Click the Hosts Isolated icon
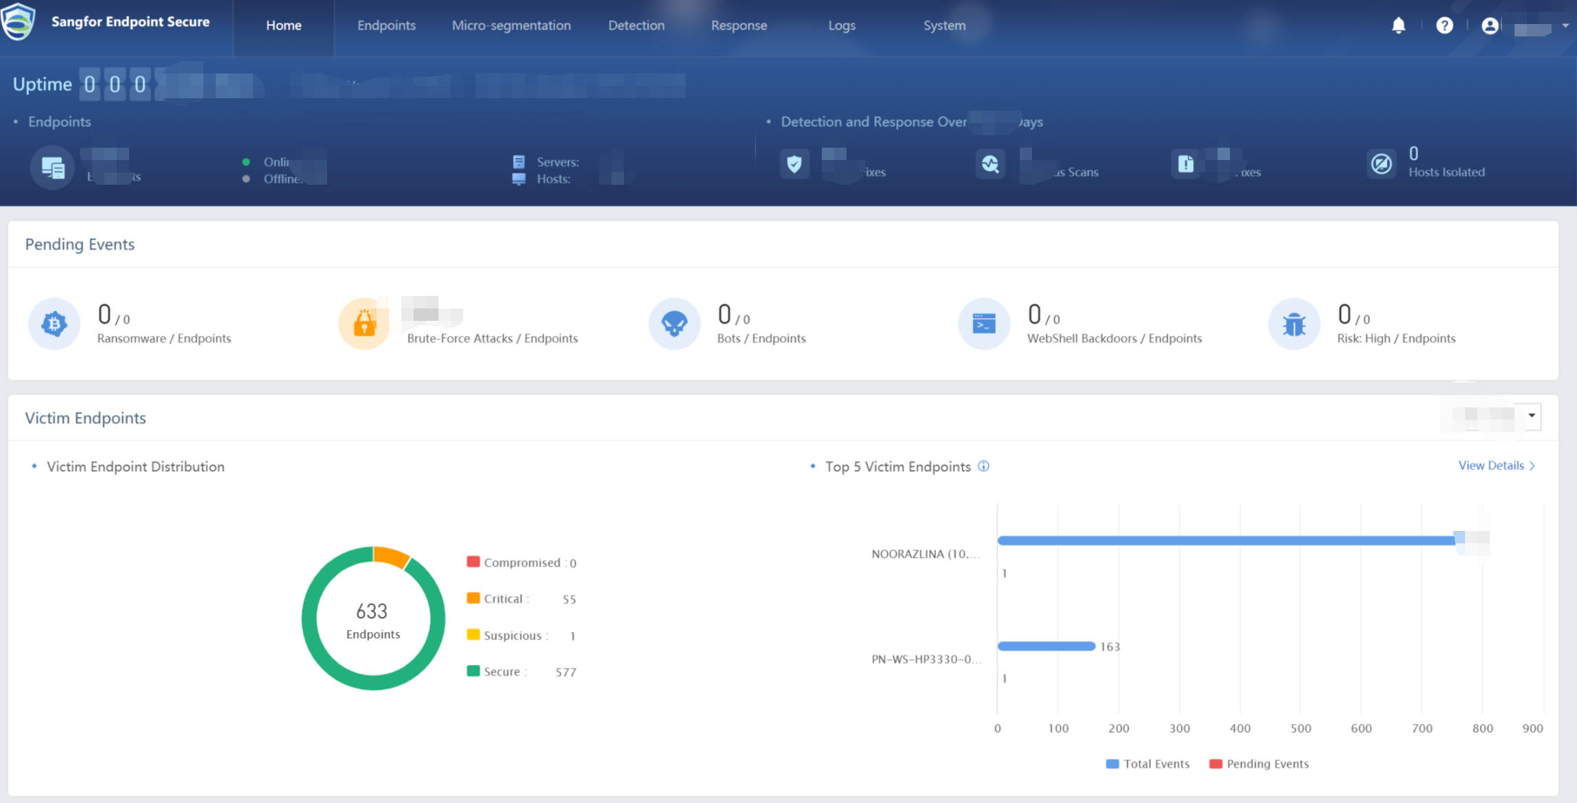 click(x=1381, y=163)
